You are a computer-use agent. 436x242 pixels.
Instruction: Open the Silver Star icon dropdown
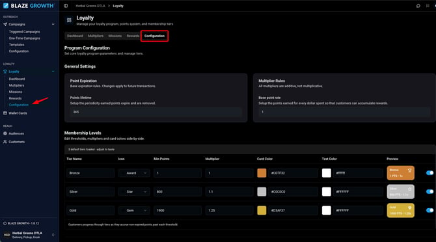pos(134,192)
